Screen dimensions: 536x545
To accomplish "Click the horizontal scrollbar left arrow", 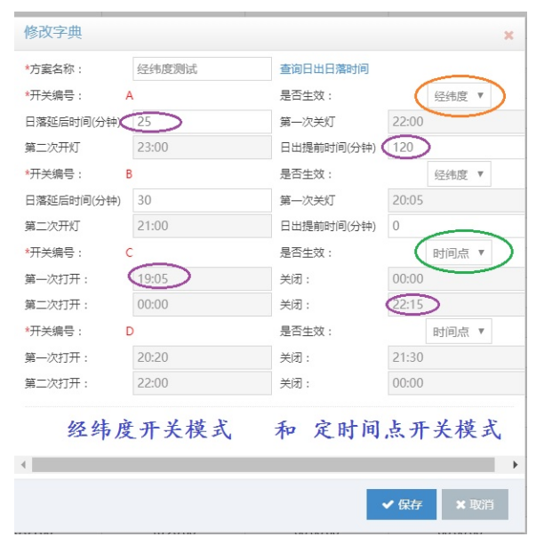I will (x=23, y=464).
